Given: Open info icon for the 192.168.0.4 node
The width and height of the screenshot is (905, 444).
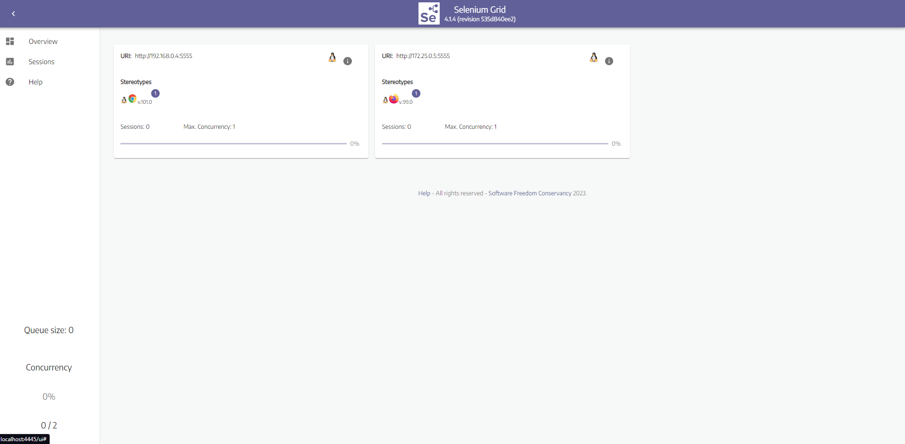Looking at the screenshot, I should 348,61.
